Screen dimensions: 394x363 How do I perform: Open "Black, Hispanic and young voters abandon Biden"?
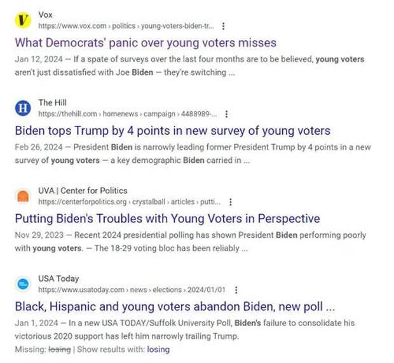pos(175,306)
